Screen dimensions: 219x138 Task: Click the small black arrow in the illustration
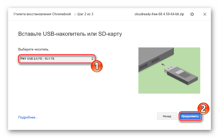click(x=163, y=65)
